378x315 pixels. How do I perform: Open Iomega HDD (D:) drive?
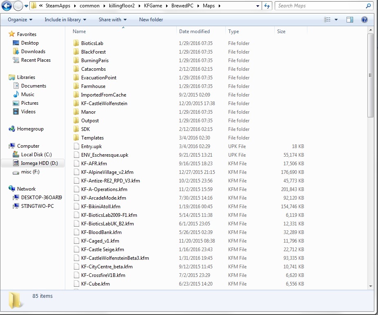coord(39,163)
